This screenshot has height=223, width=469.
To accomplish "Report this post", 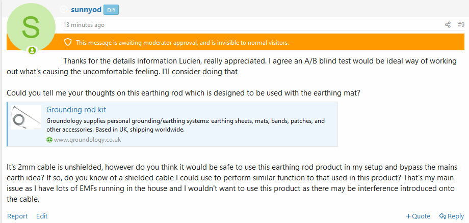I will [x=17, y=216].
